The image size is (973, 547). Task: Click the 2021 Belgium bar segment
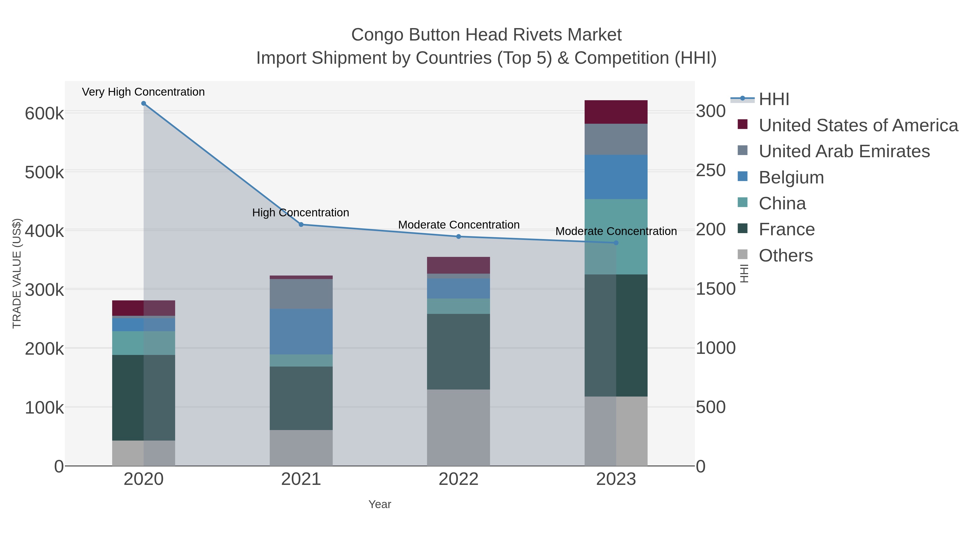coord(301,332)
